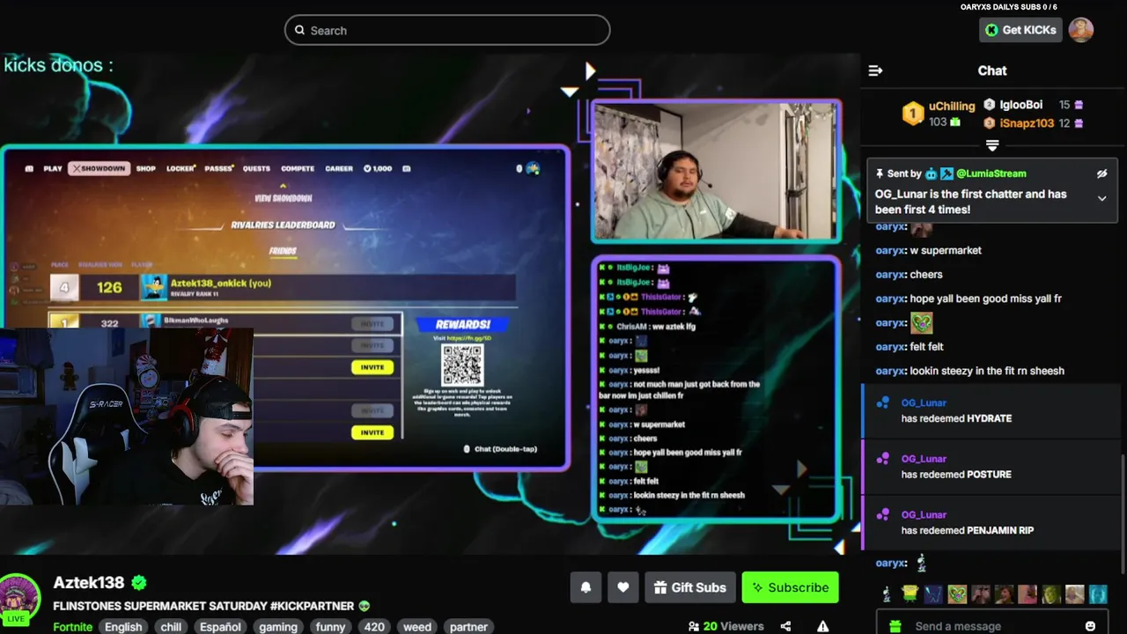Expand the gifters leaderboard arrow
The image size is (1127, 634).
(992, 144)
